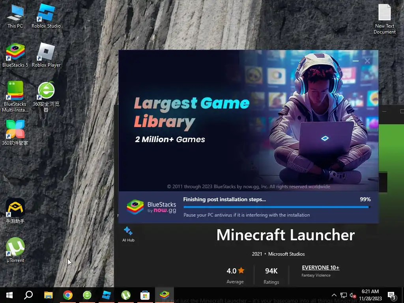Open the µTorrent desktop shortcut
Viewport: 404px width, 303px height.
(15, 250)
